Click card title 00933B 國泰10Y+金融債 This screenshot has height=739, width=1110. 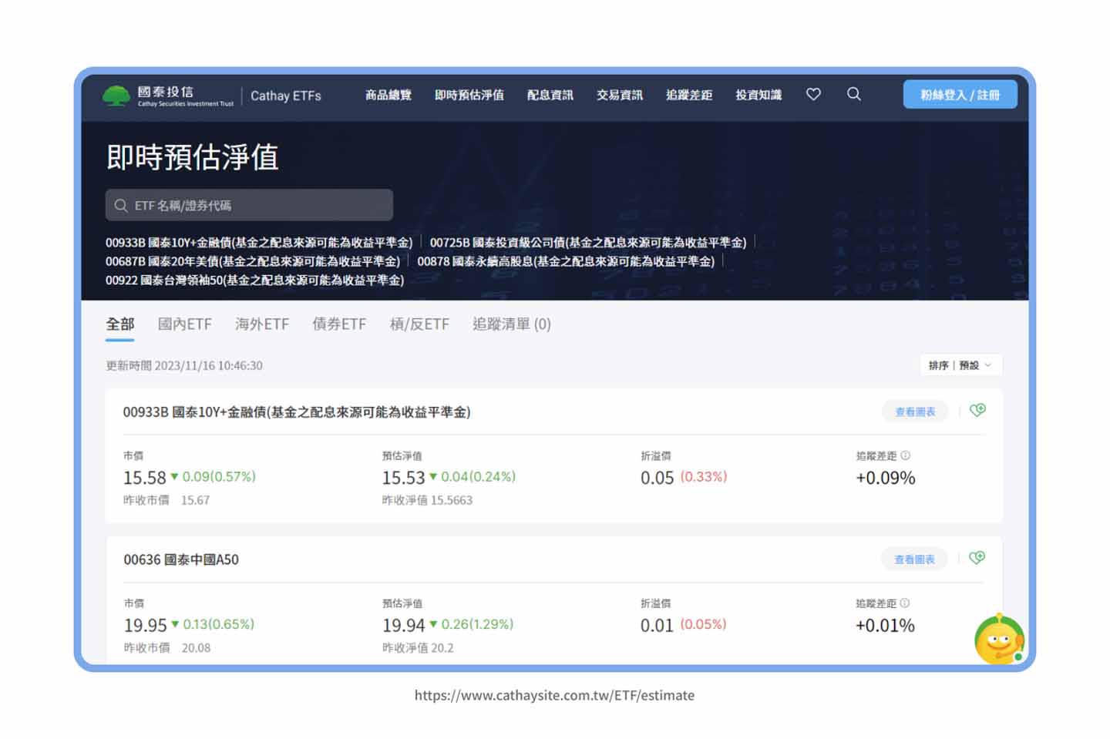click(297, 412)
